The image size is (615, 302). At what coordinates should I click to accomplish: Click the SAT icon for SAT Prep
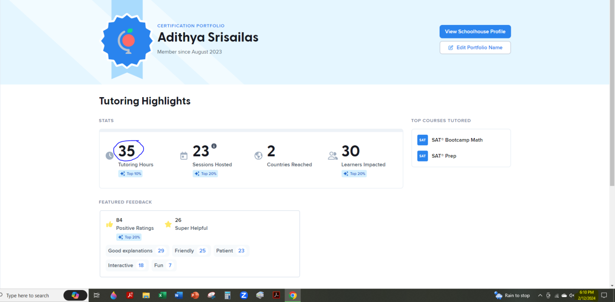pos(422,156)
